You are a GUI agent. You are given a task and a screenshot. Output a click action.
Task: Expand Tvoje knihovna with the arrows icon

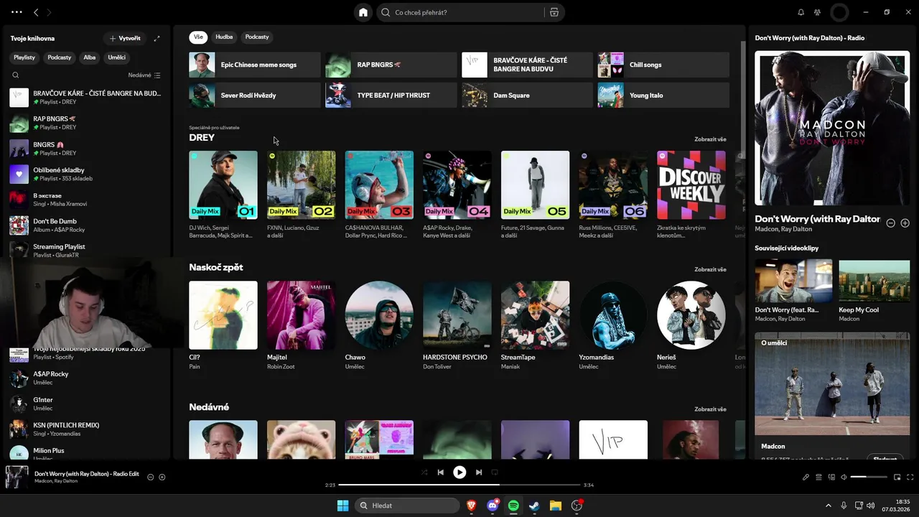157,38
